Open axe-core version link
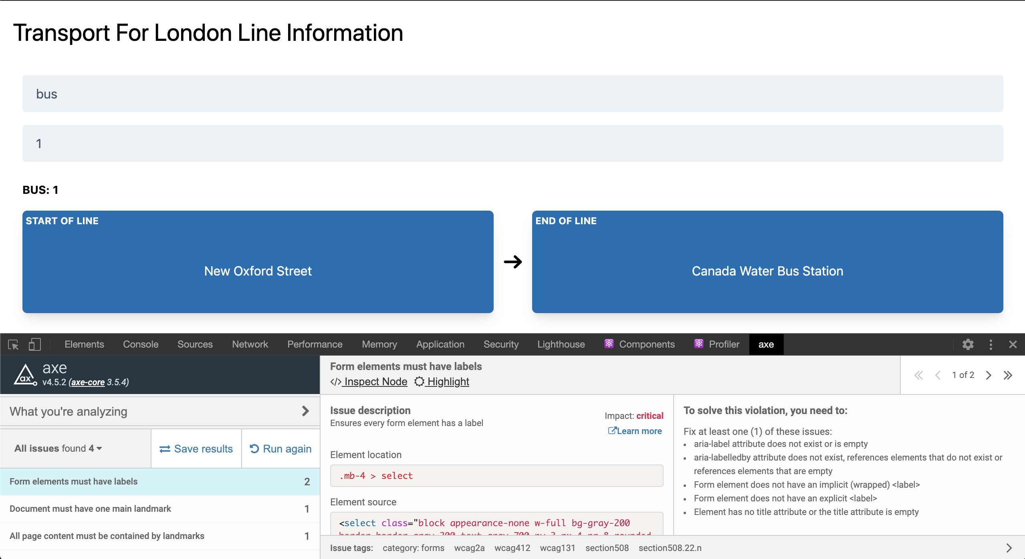Viewport: 1025px width, 559px height. (88, 382)
